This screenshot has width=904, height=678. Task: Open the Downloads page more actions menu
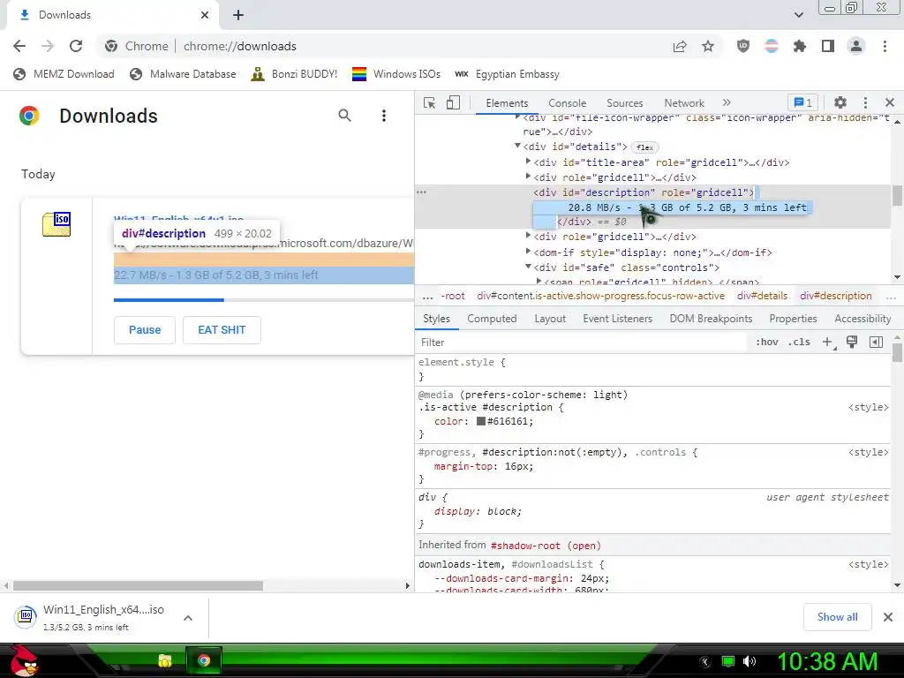383,116
